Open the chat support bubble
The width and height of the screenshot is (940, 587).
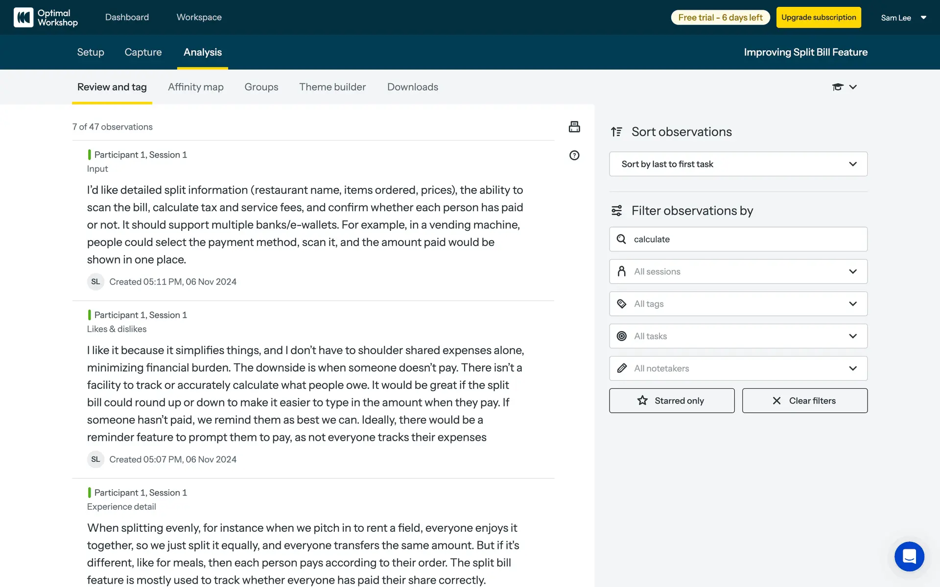point(909,556)
